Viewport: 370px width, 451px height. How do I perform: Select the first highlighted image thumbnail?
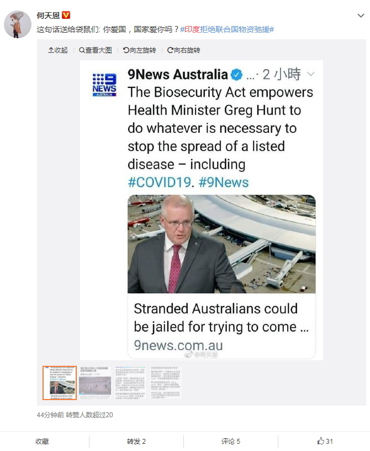click(60, 383)
